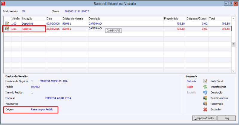
Task: Click the Saída legend label
Action: point(190,87)
